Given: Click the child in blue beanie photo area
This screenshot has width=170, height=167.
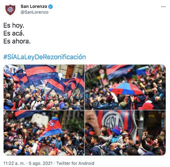Looking at the screenshot, I should pyautogui.click(x=115, y=135).
